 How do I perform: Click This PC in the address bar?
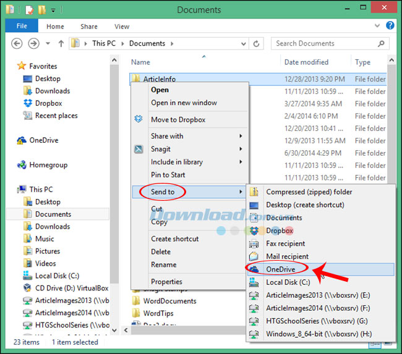point(104,43)
